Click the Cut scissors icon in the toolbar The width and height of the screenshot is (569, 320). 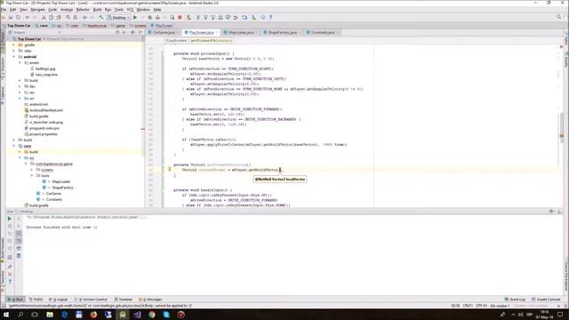pyautogui.click(x=44, y=18)
